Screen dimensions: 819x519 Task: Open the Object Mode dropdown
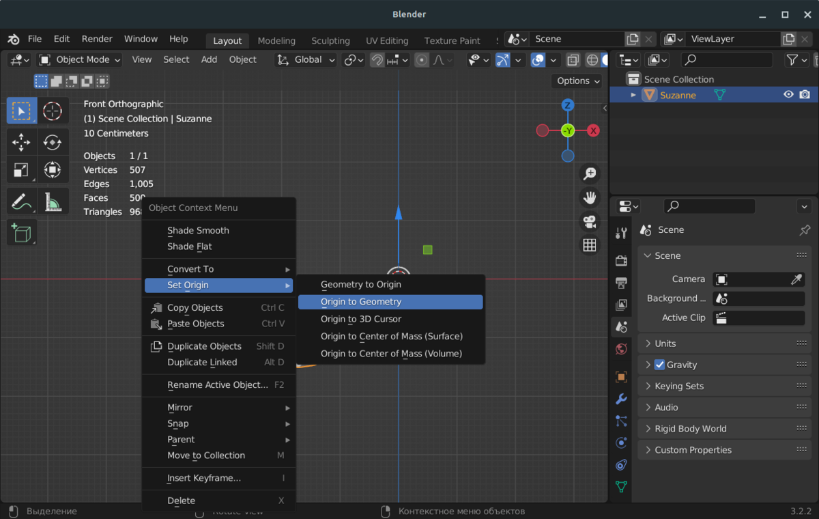click(x=80, y=60)
